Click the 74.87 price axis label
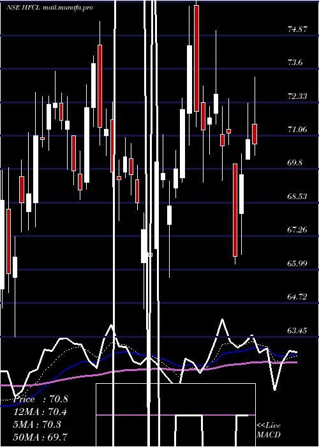This screenshot has width=319, height=447. pyautogui.click(x=297, y=29)
